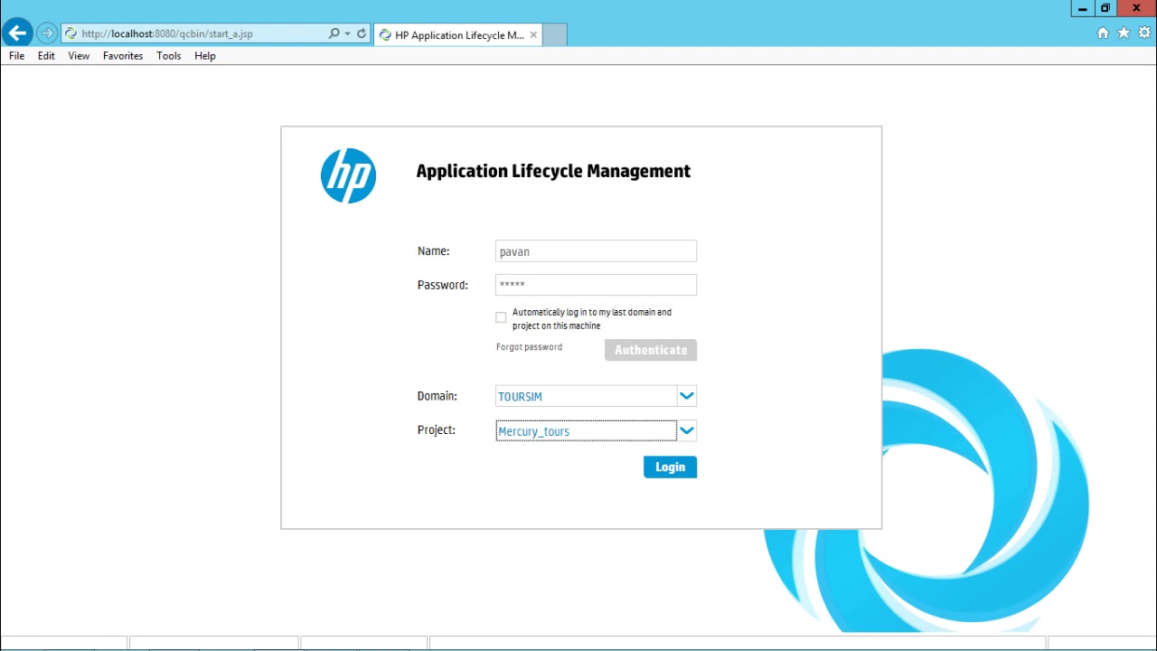Click the Name field containing pavan

click(x=596, y=251)
